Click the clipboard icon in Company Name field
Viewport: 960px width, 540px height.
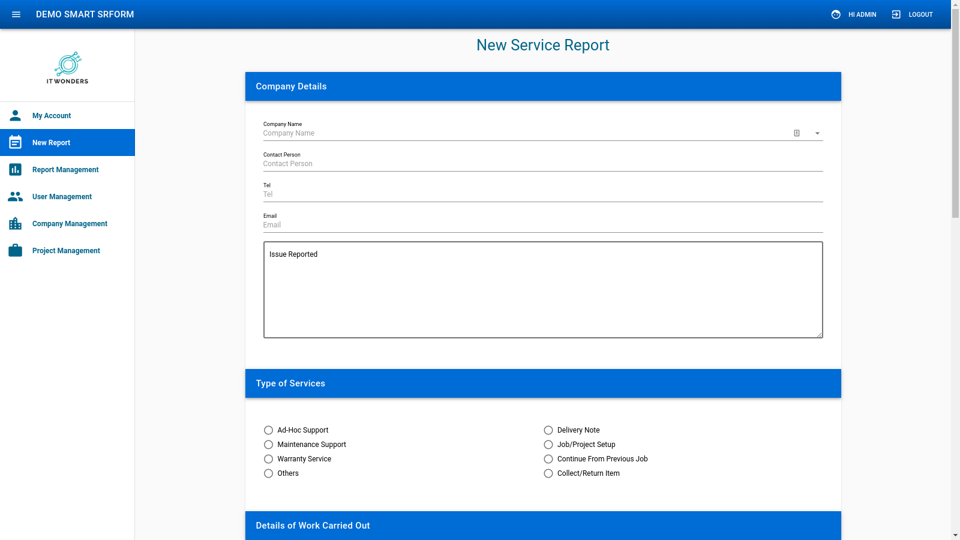(x=796, y=133)
